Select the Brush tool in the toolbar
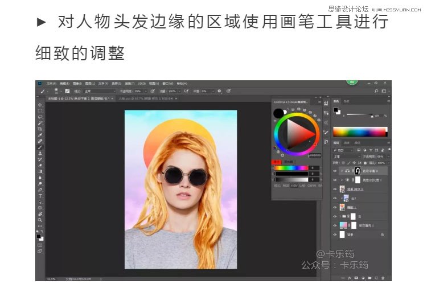Screen dimensions: 427x292 [40, 147]
